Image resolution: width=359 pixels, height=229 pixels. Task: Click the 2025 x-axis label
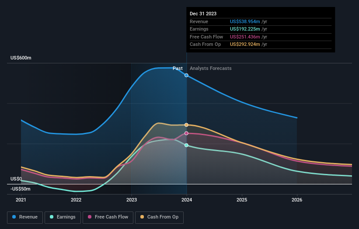click(x=242, y=200)
